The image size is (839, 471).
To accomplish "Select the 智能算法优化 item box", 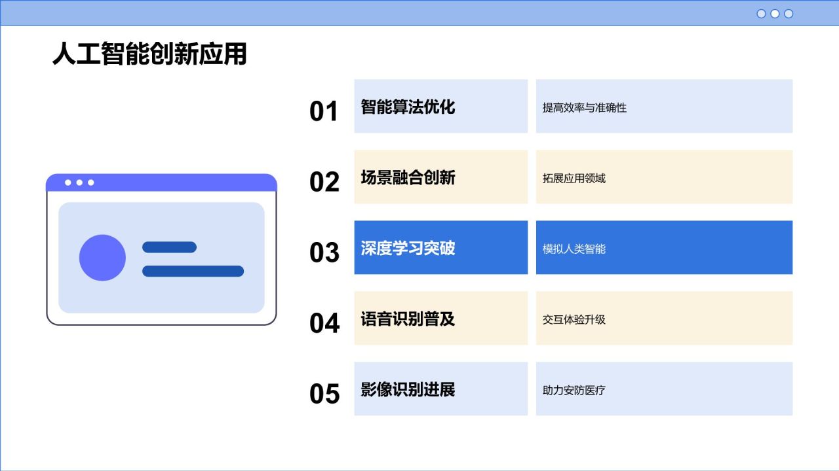I will (x=440, y=107).
